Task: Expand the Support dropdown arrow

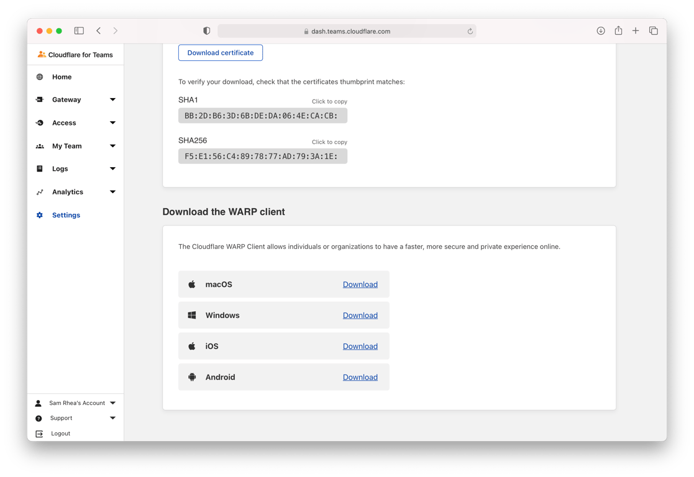Action: click(113, 418)
